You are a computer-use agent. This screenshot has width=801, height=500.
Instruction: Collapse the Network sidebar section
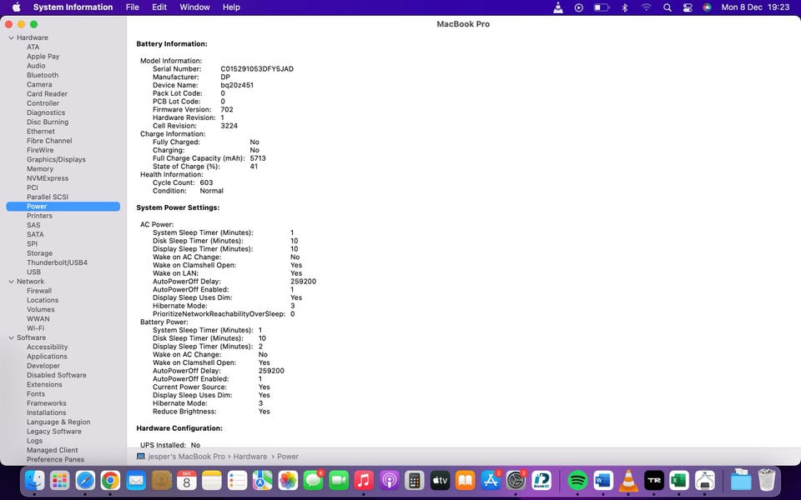(x=11, y=282)
